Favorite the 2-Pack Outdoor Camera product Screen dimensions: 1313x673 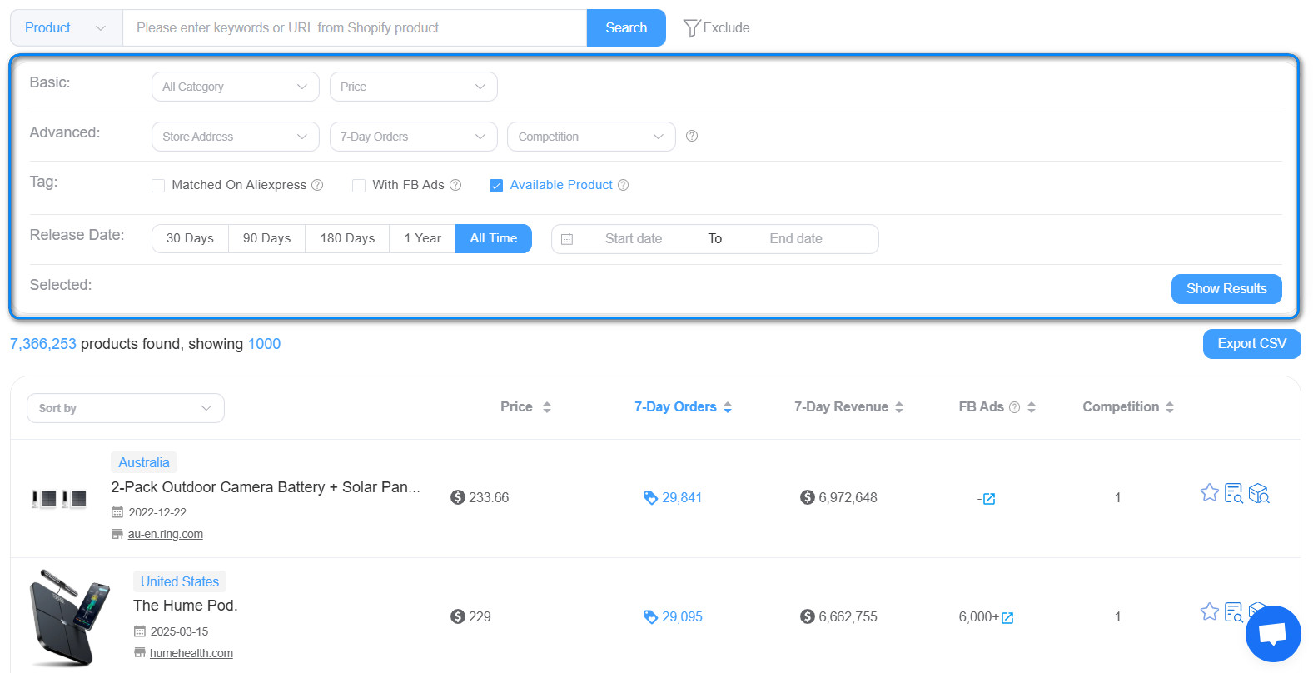point(1210,492)
